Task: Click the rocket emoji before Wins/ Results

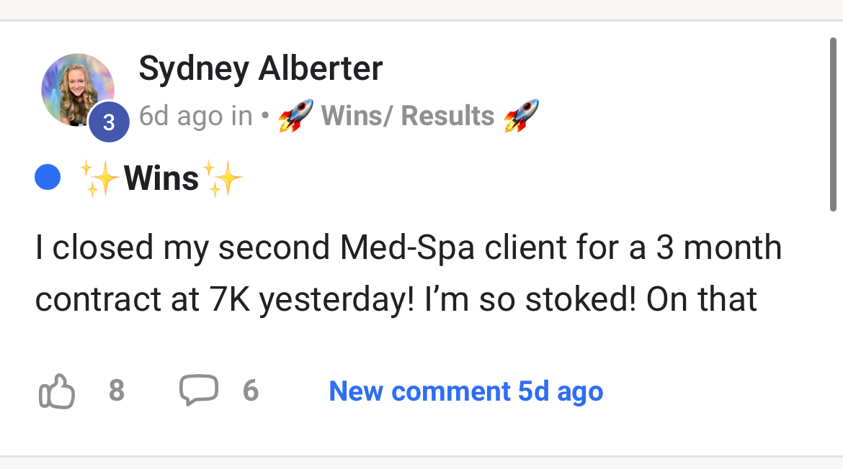Action: point(296,116)
